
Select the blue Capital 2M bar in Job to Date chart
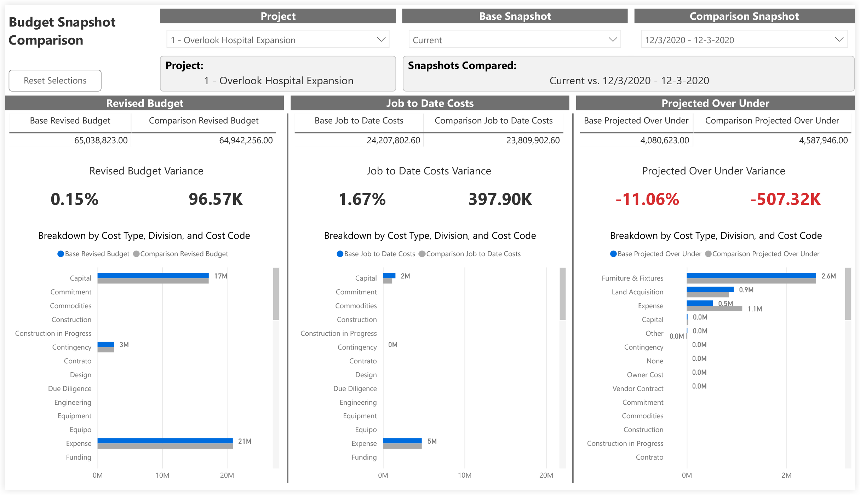(389, 276)
